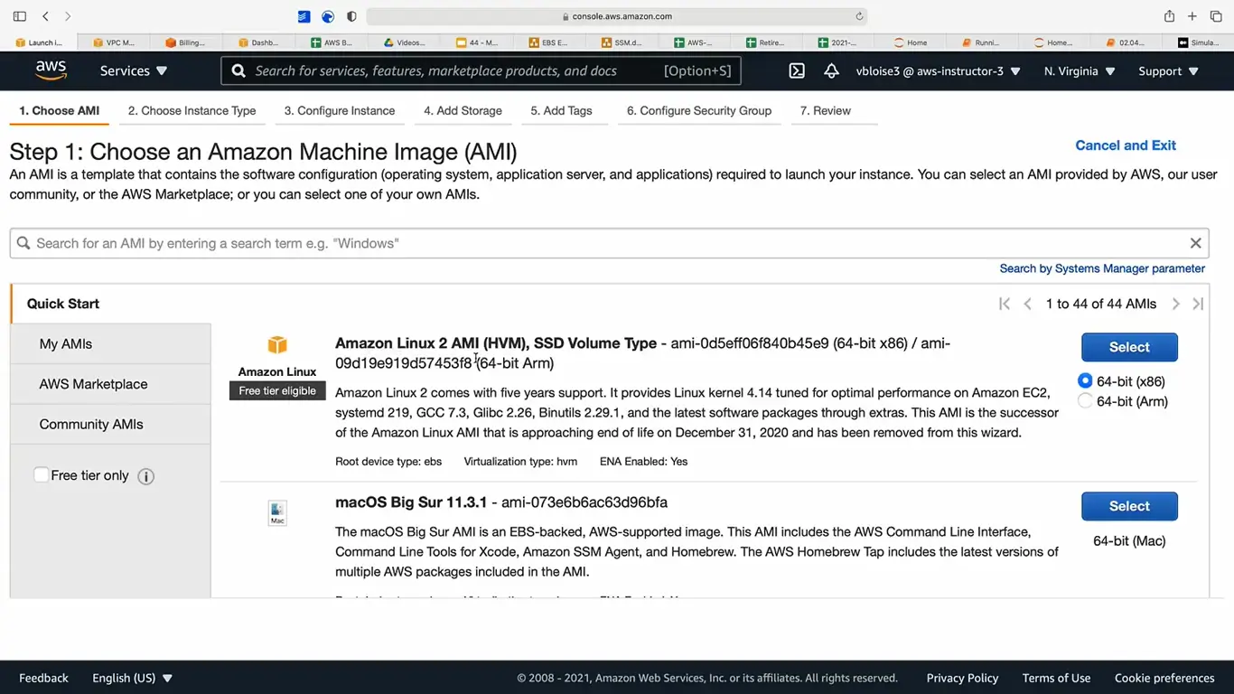
Task: Click the Free tier only info icon
Action: 145,476
